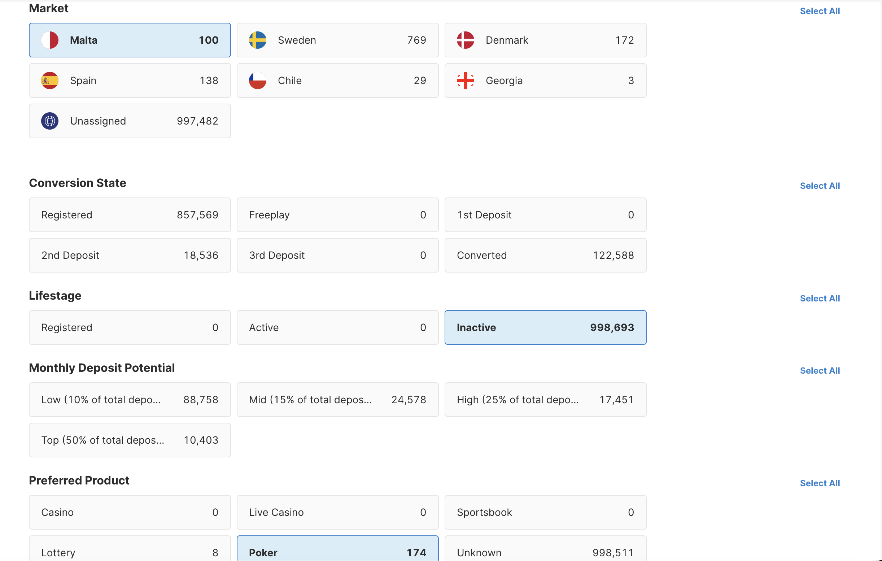Select all Lifestage options

click(x=819, y=298)
